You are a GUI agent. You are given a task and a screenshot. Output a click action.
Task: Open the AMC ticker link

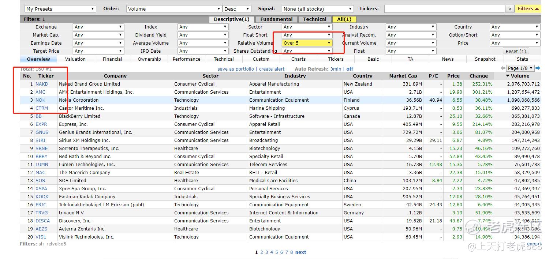tap(40, 92)
